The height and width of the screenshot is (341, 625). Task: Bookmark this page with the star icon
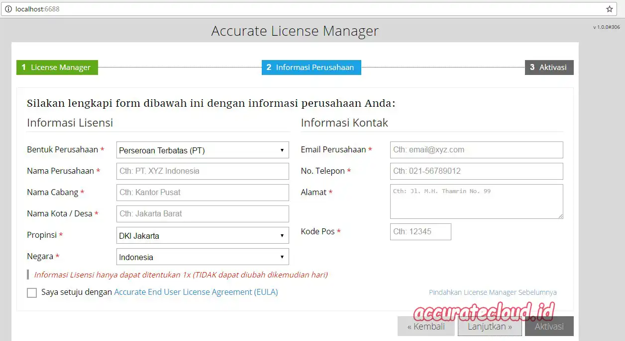point(609,9)
